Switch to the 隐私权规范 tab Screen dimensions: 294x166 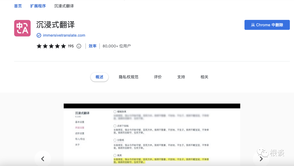tap(128, 77)
